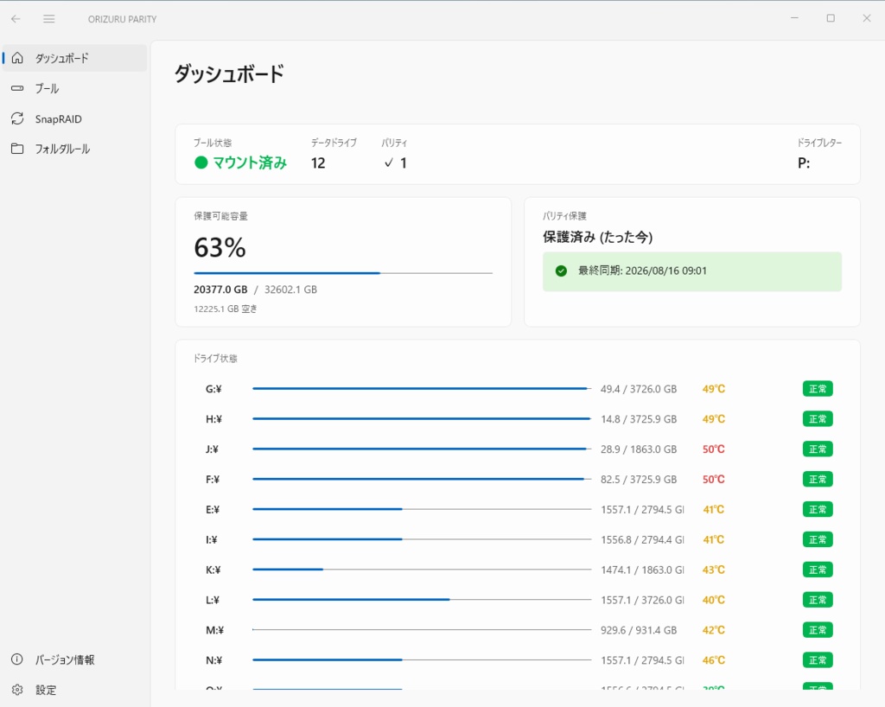This screenshot has width=885, height=707.
Task: Click the 正常 badge for N:¥
Action: click(x=818, y=660)
